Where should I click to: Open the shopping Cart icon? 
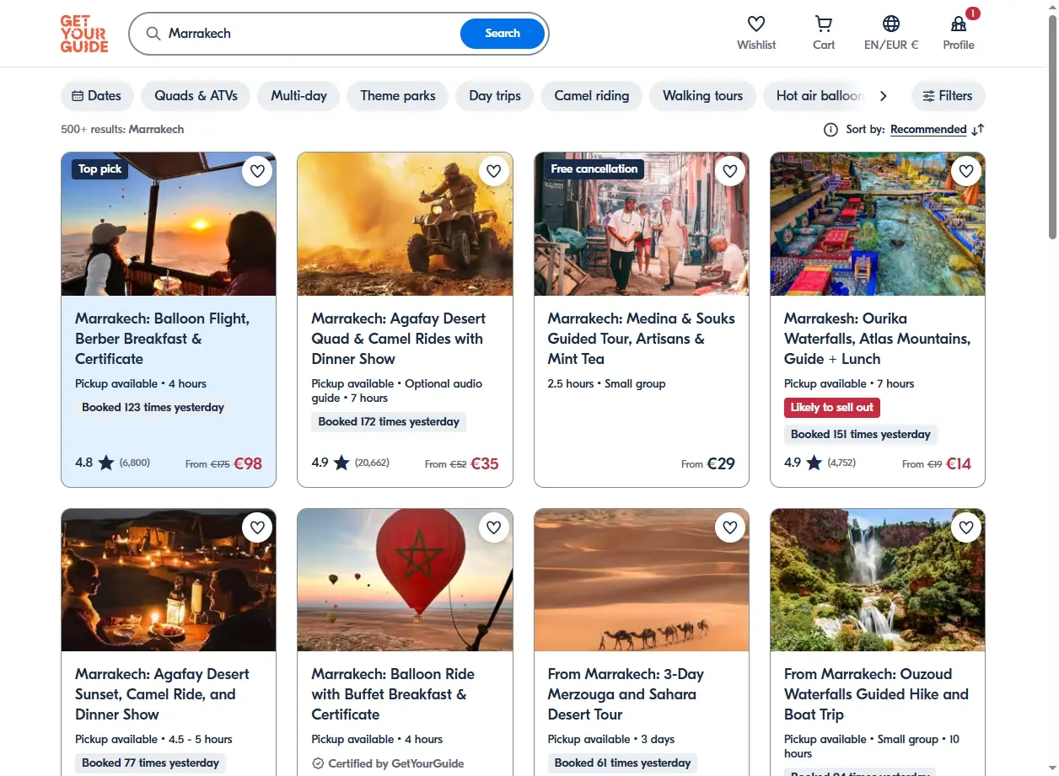(824, 24)
